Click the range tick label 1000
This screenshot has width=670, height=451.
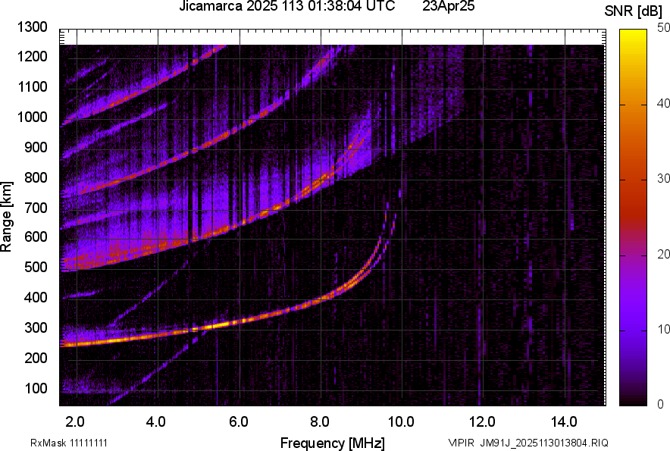click(x=33, y=117)
